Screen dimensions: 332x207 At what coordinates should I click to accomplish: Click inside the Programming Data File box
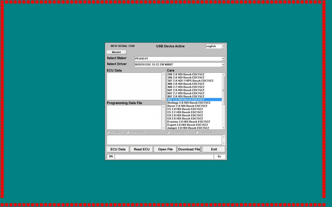pyautogui.click(x=134, y=117)
